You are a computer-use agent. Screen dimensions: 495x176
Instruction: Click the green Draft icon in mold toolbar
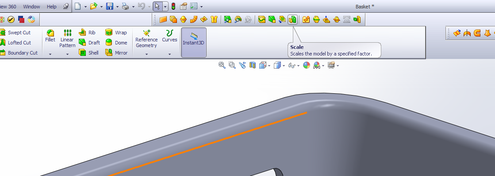click(x=272, y=20)
